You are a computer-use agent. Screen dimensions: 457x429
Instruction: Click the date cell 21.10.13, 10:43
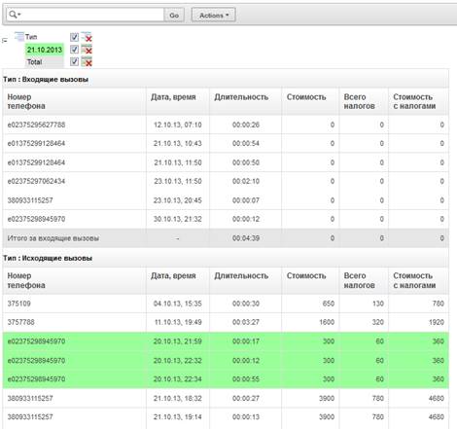(x=178, y=143)
